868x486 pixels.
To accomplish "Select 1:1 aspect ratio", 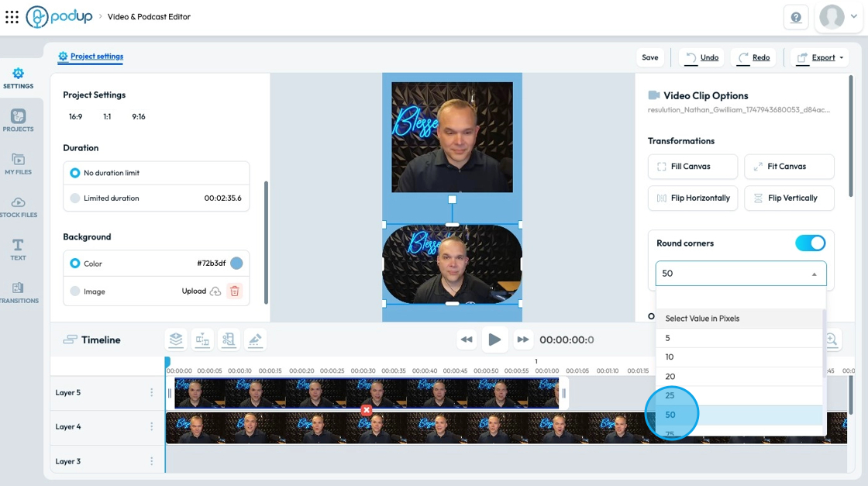I will [x=107, y=117].
